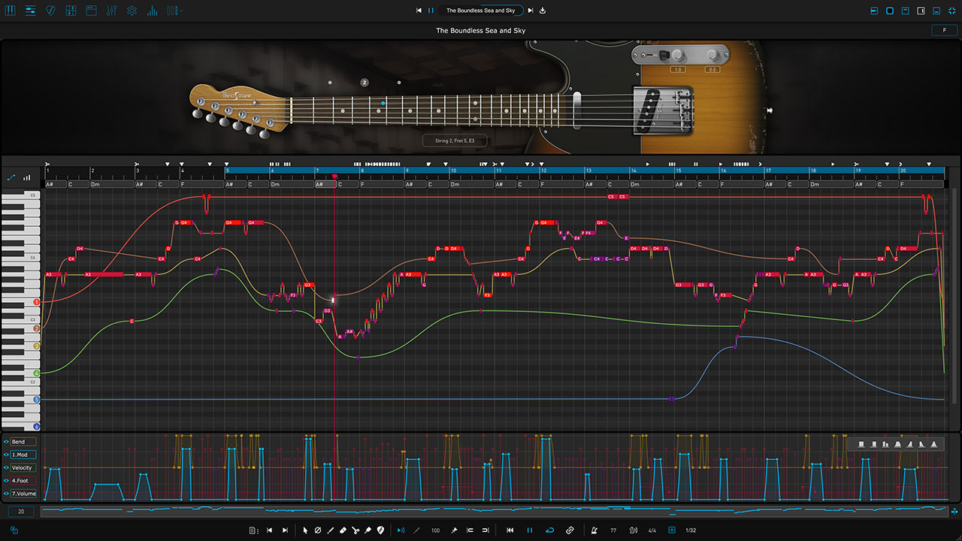962x541 pixels.
Task: Select the eraser tool
Action: pyautogui.click(x=343, y=530)
